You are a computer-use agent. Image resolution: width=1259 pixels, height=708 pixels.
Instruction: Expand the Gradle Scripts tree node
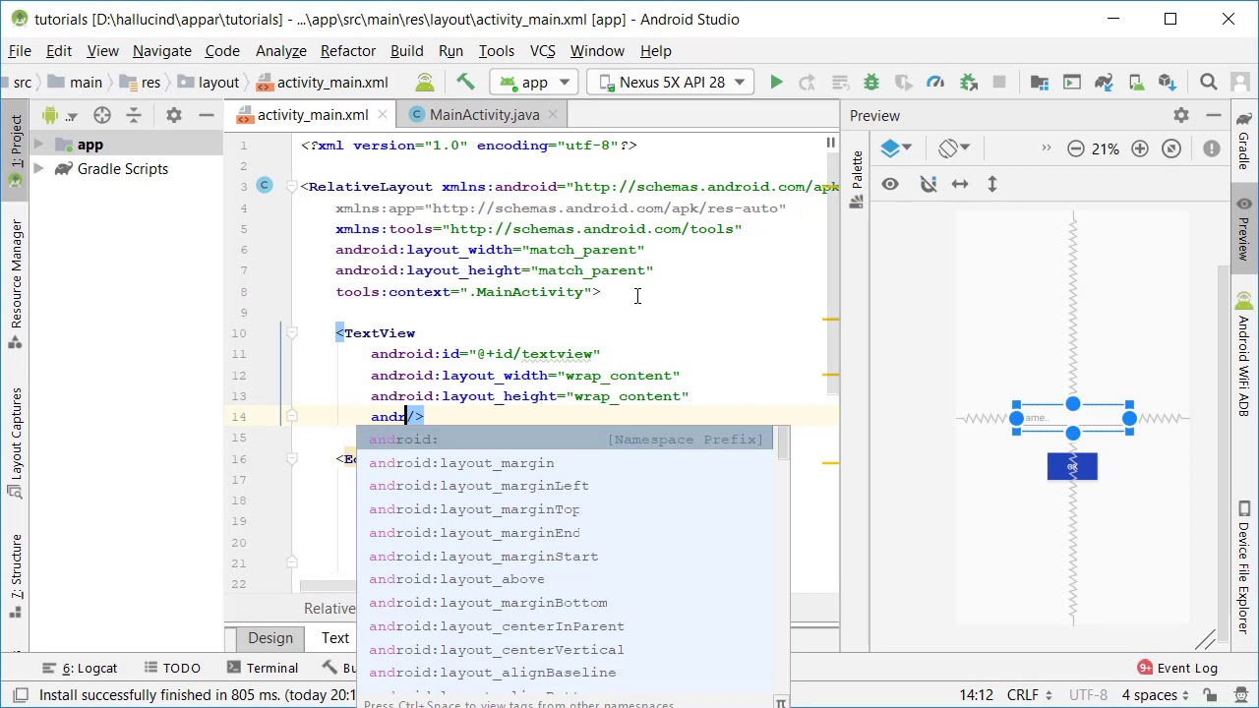coord(38,169)
